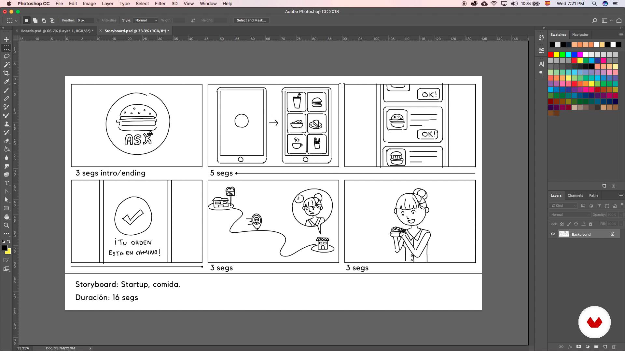The image size is (625, 351).
Task: Open the Filter menu
Action: 160,4
